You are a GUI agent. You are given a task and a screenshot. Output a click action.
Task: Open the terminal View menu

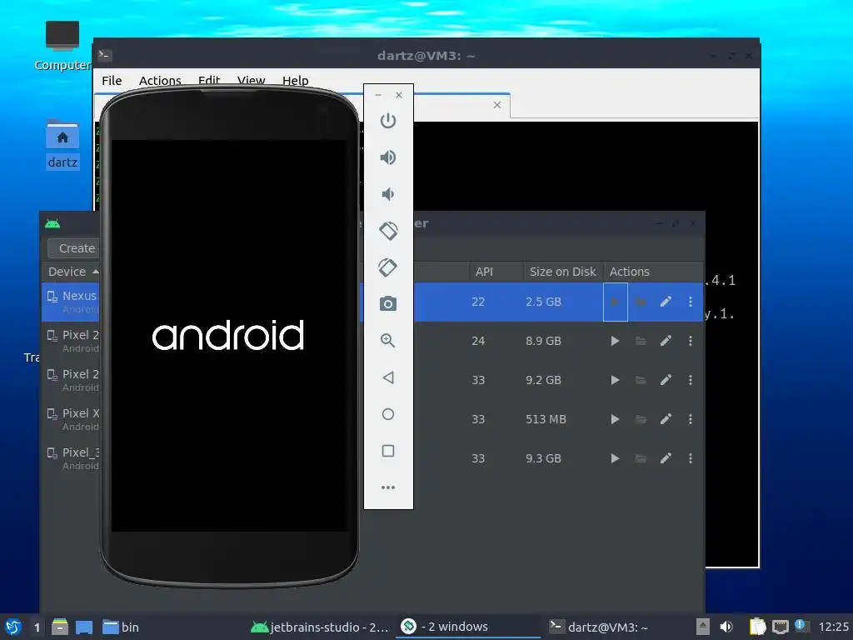click(x=251, y=81)
